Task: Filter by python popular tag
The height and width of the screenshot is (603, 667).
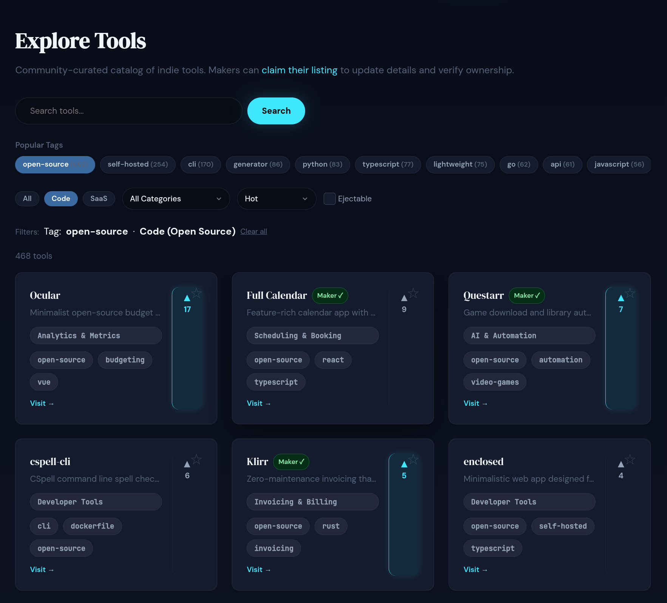Action: (x=323, y=164)
